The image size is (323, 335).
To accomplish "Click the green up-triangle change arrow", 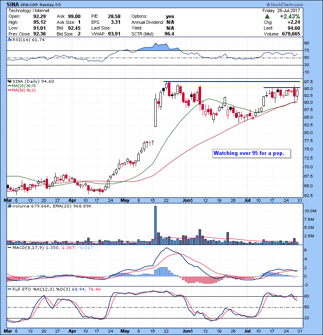I will (x=267, y=17).
